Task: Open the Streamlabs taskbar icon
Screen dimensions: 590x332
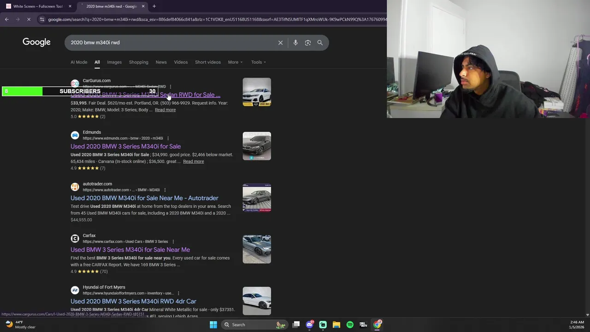Action: coord(323,325)
